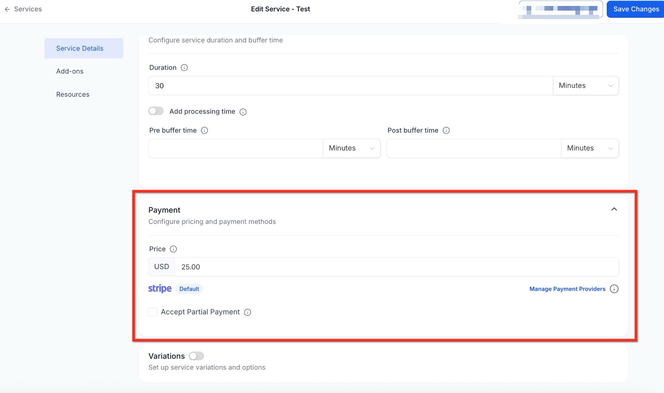Click the Accept Partial Payment info icon
The image size is (664, 393).
(x=248, y=312)
